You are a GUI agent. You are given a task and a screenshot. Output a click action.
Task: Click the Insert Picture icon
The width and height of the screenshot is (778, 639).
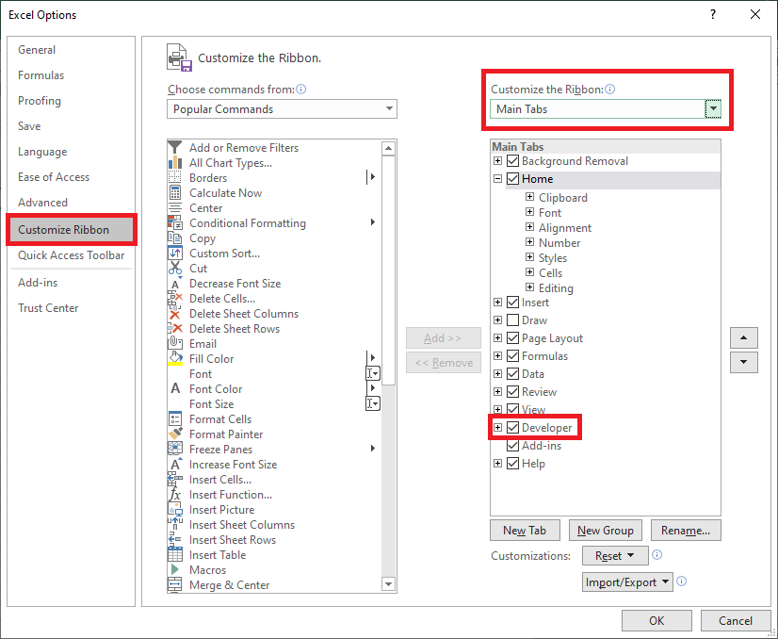click(x=174, y=510)
